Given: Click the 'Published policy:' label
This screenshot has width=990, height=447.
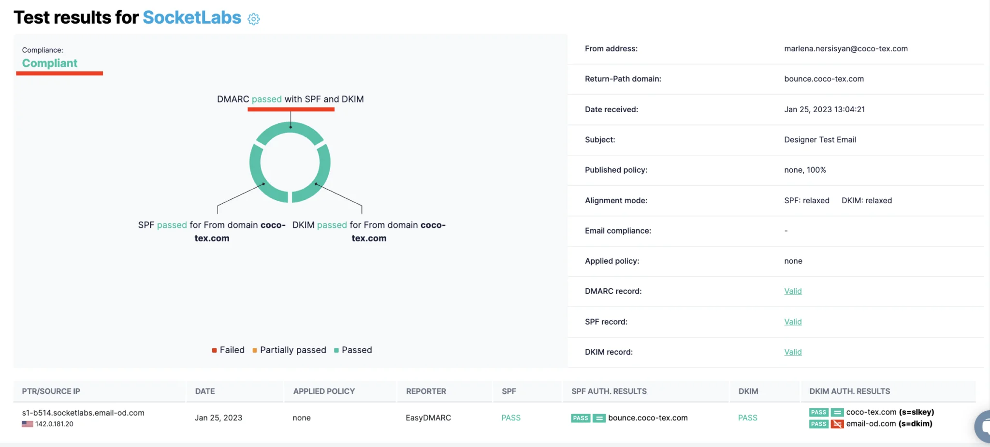Looking at the screenshot, I should click(x=616, y=170).
